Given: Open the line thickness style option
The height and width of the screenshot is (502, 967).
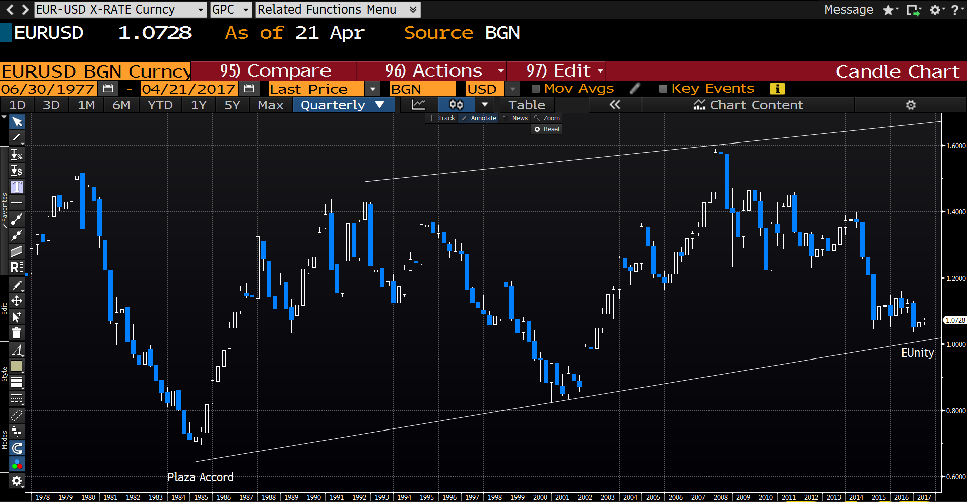Looking at the screenshot, I should coord(17,382).
